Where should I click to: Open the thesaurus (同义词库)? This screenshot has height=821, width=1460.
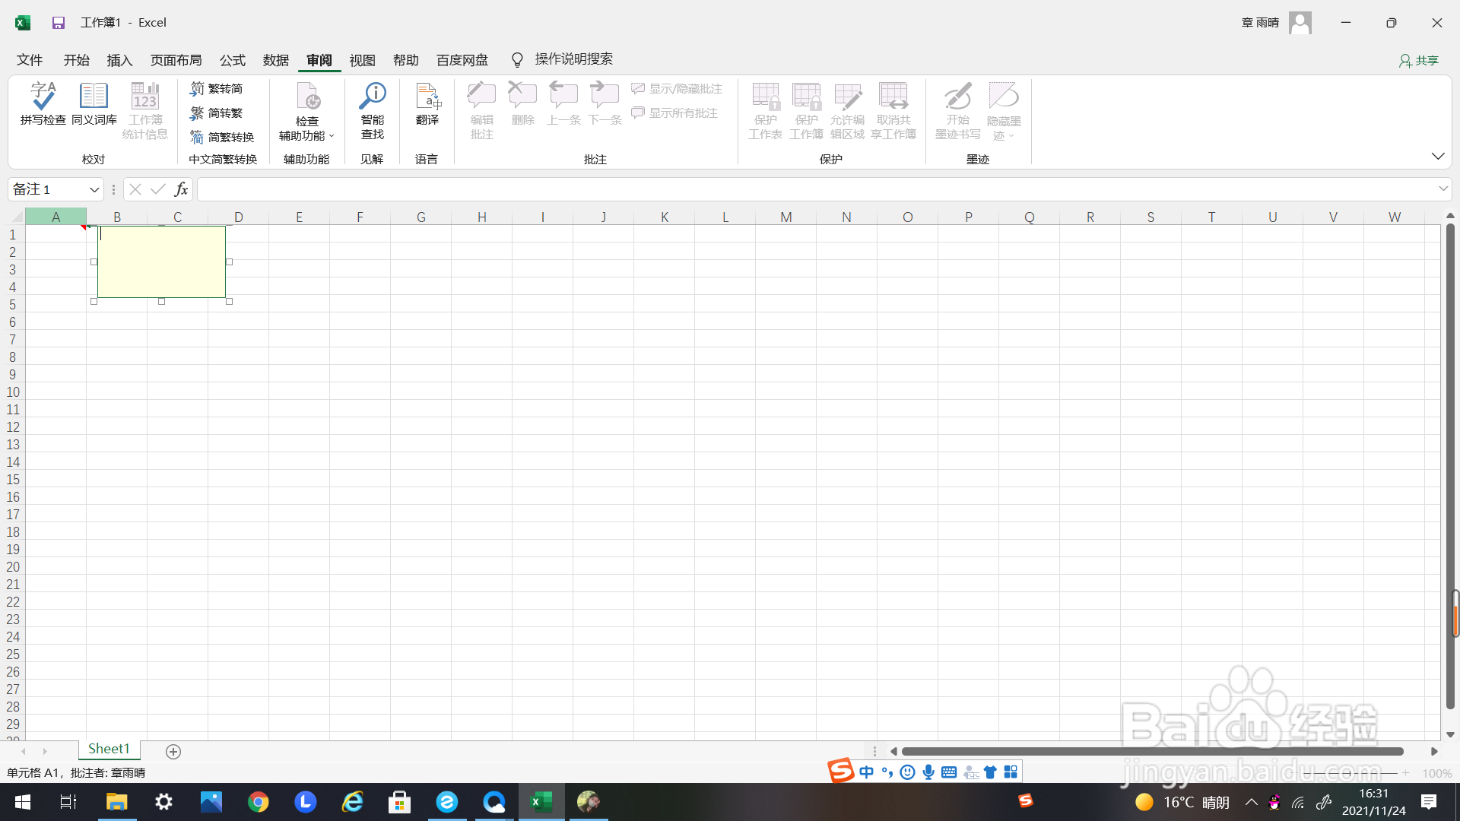point(94,103)
